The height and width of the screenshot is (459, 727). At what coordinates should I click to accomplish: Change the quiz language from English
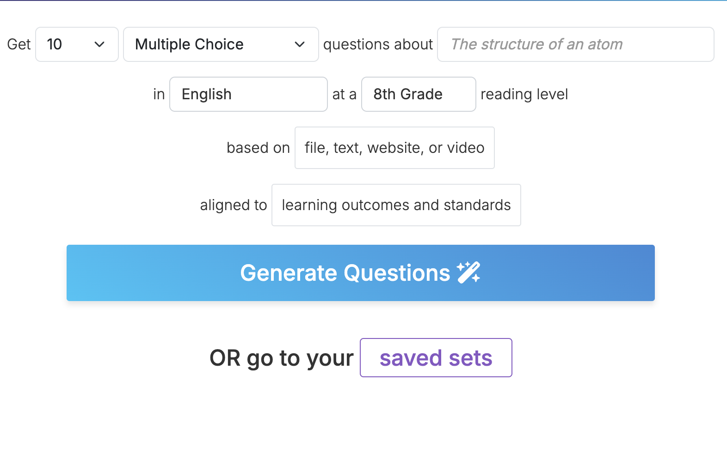point(248,94)
